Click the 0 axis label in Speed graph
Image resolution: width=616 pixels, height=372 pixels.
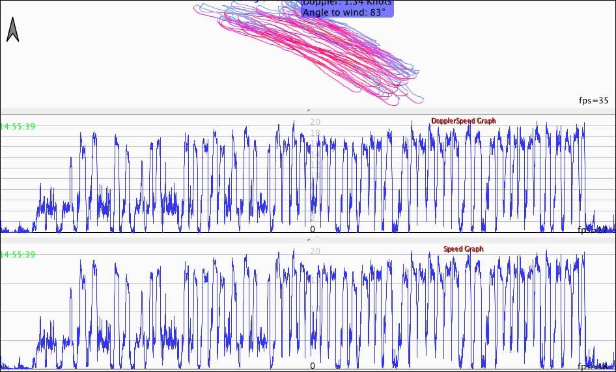313,366
